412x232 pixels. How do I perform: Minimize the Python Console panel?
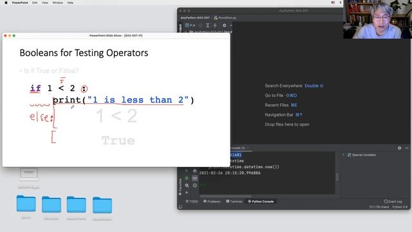[407, 148]
